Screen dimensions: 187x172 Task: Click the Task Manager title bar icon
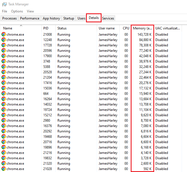click(x=4, y=4)
